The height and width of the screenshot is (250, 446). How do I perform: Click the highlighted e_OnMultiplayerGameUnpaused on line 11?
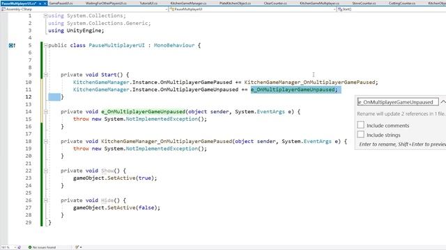(x=293, y=90)
